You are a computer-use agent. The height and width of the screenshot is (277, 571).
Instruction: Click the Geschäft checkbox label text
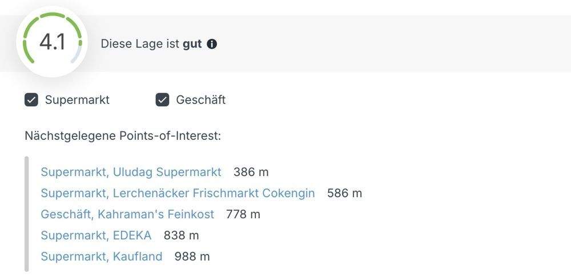(x=200, y=100)
